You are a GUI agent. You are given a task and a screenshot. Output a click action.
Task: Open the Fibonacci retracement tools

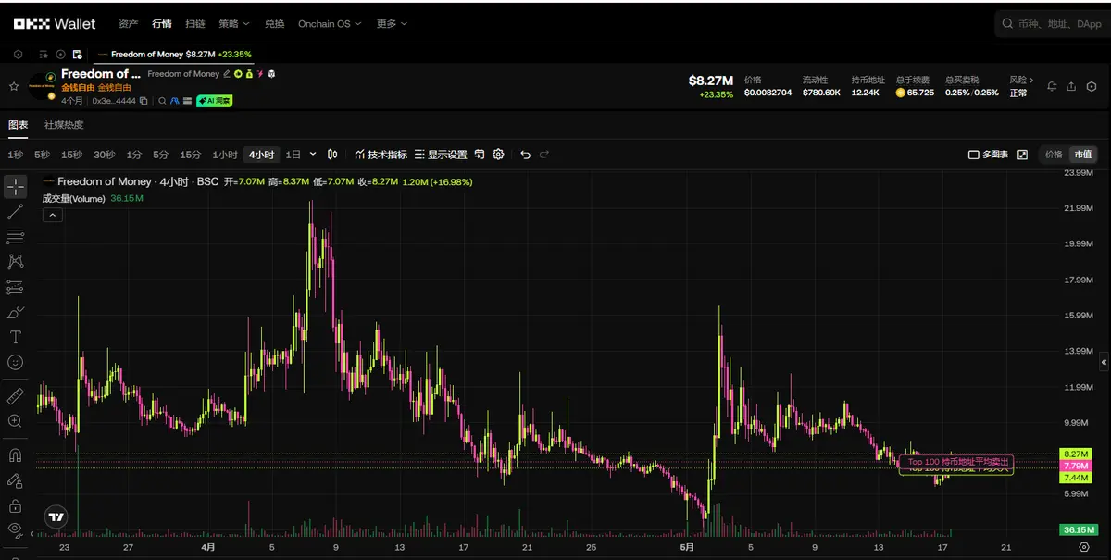point(15,237)
